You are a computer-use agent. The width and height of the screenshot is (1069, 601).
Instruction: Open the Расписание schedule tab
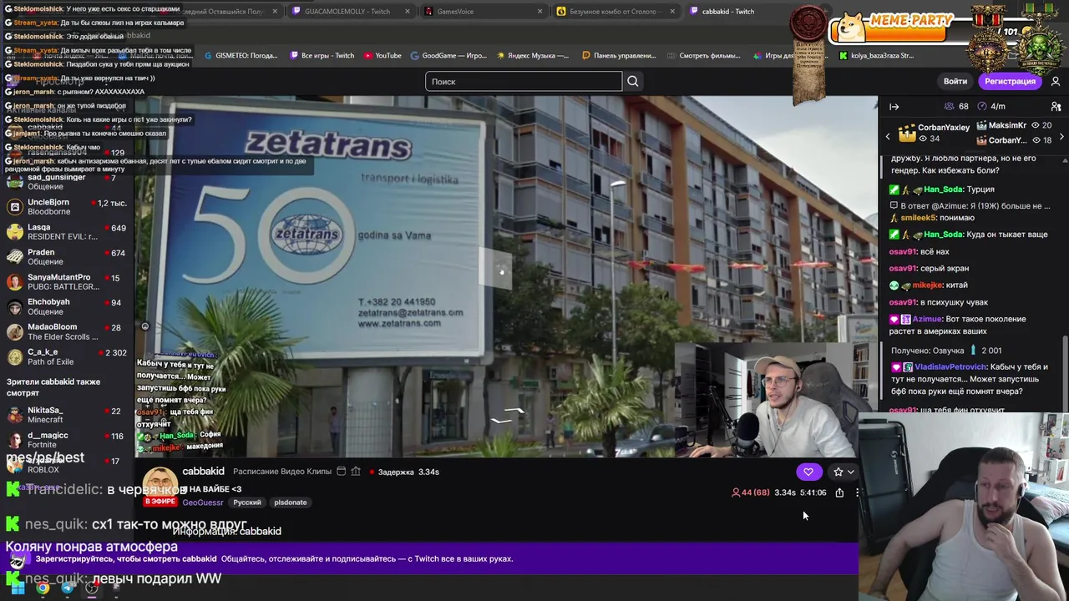(257, 472)
